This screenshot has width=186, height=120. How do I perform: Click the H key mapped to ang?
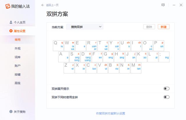point(119,57)
